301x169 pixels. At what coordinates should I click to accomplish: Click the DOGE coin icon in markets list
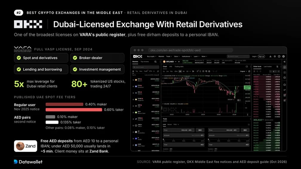(x=136, y=99)
